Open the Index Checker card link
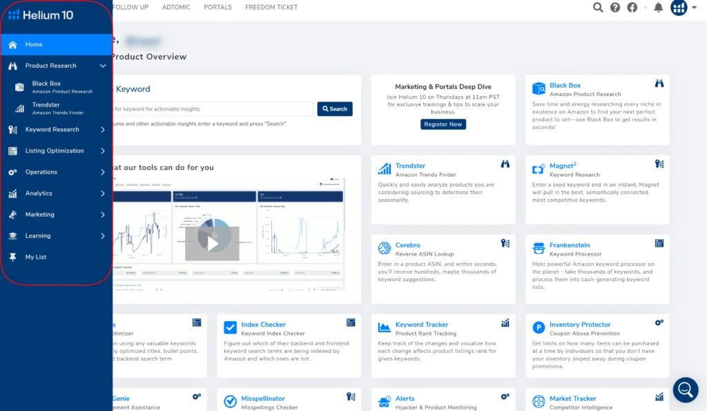Image resolution: width=707 pixels, height=411 pixels. click(263, 325)
